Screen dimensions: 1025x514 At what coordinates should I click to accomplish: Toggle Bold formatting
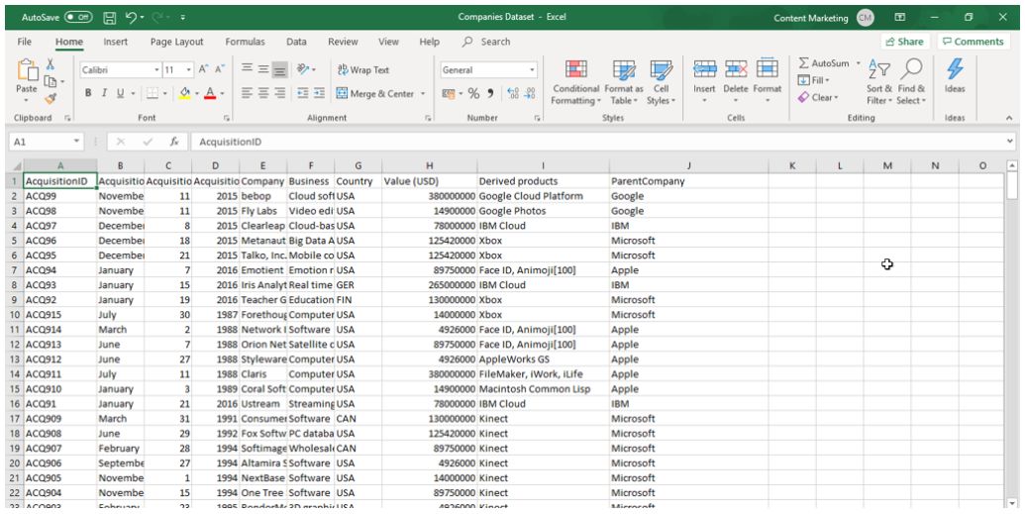pyautogui.click(x=88, y=93)
